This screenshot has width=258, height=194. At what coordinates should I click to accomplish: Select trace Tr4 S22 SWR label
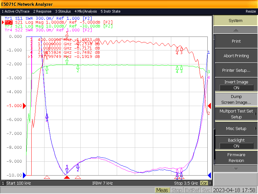point(48,30)
